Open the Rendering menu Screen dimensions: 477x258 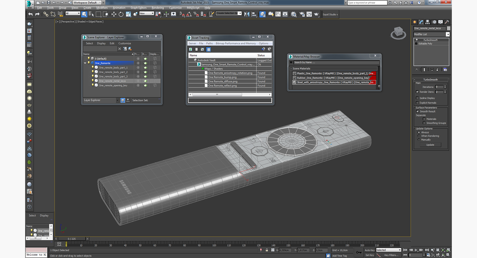tap(158, 8)
